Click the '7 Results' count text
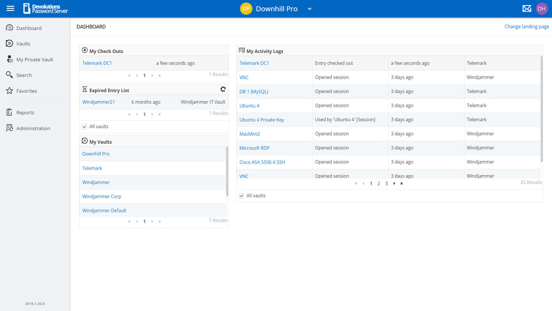 (x=218, y=220)
